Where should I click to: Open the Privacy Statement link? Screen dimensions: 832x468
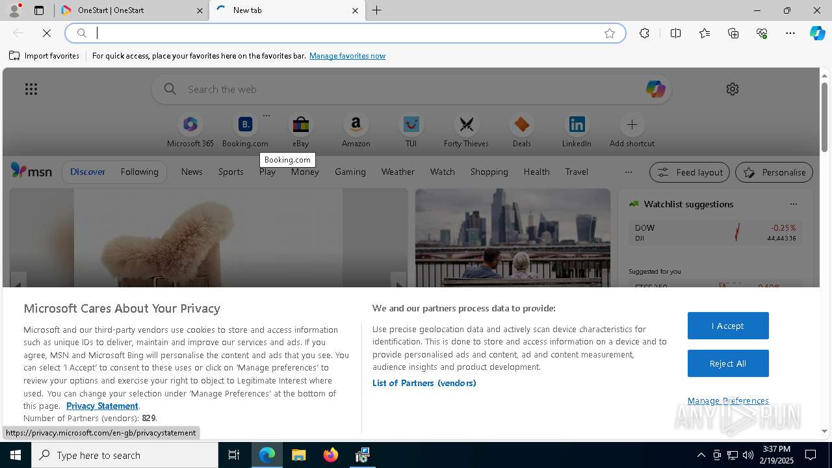pos(102,406)
